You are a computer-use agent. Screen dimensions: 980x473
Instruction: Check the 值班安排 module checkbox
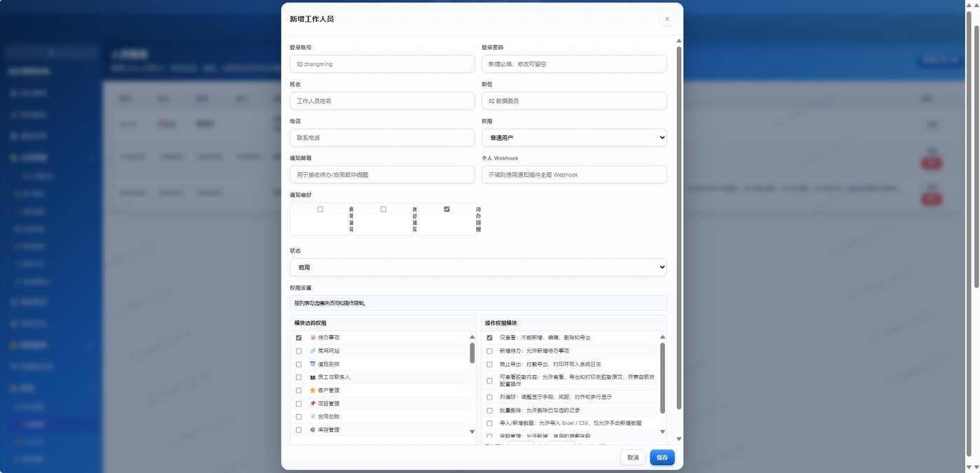pyautogui.click(x=299, y=364)
